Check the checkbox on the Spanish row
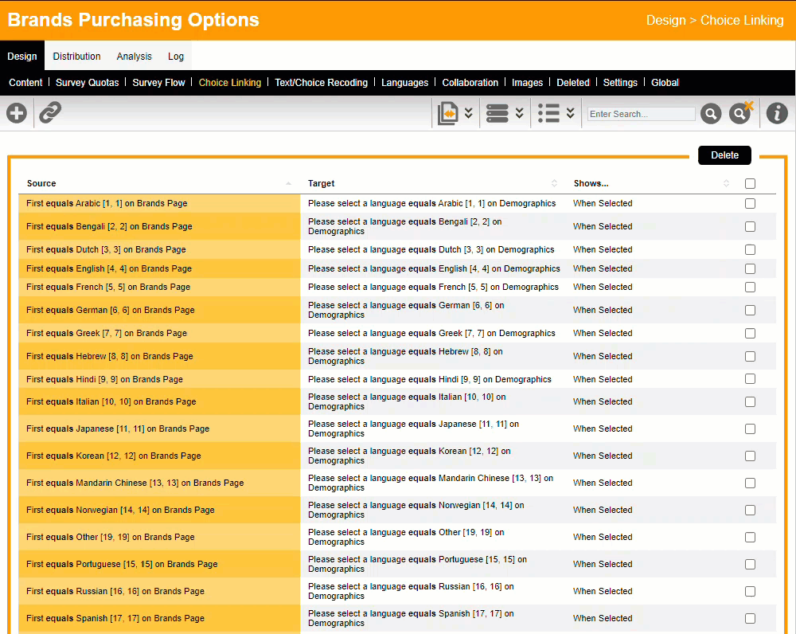The height and width of the screenshot is (634, 796). pyautogui.click(x=749, y=618)
